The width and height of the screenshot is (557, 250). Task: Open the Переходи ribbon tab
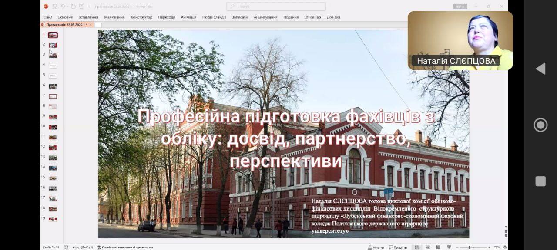[167, 17]
